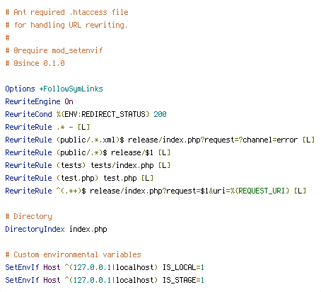321x292 pixels.
Task: Click 'release/$1' rewrite target
Action: [132, 152]
